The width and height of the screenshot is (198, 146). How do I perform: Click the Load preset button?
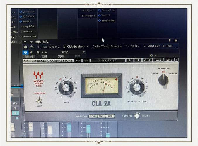(158, 60)
